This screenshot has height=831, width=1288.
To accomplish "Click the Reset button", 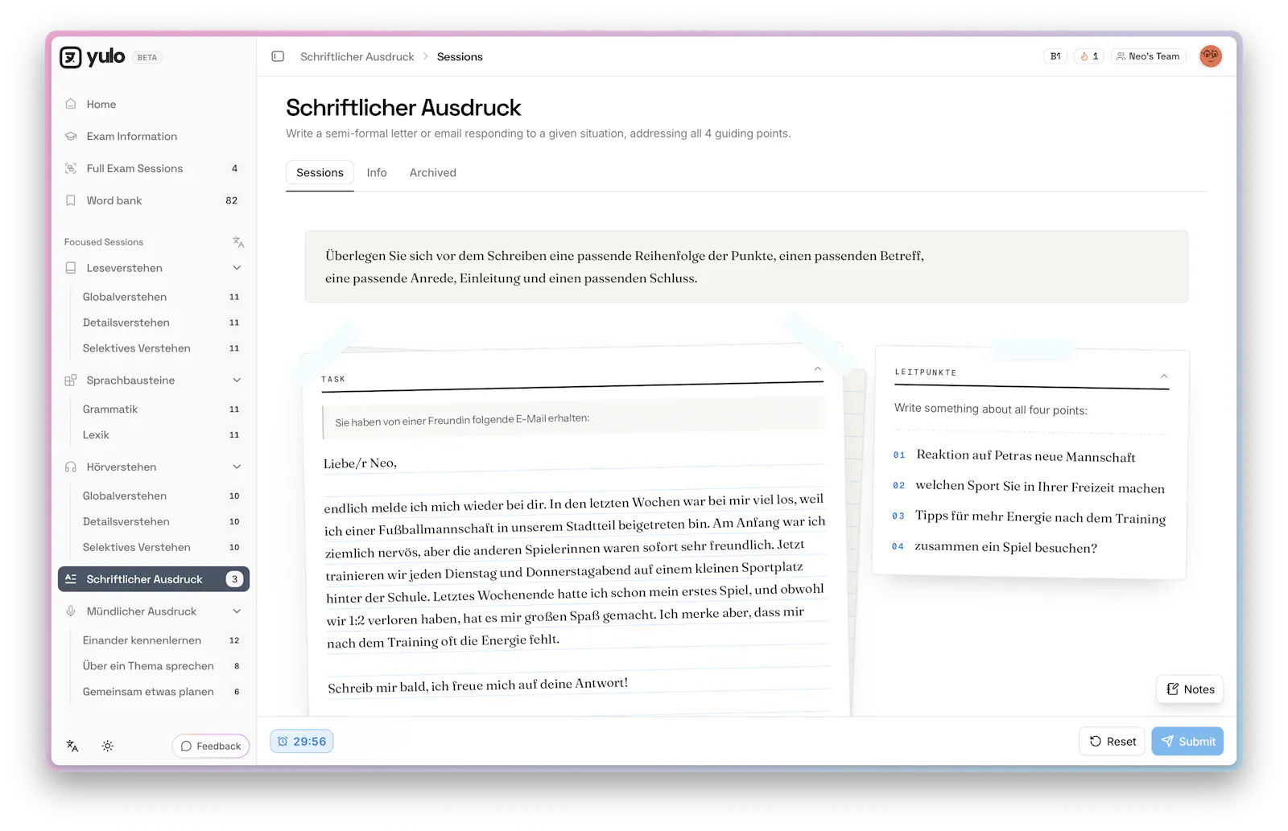I will (x=1112, y=742).
